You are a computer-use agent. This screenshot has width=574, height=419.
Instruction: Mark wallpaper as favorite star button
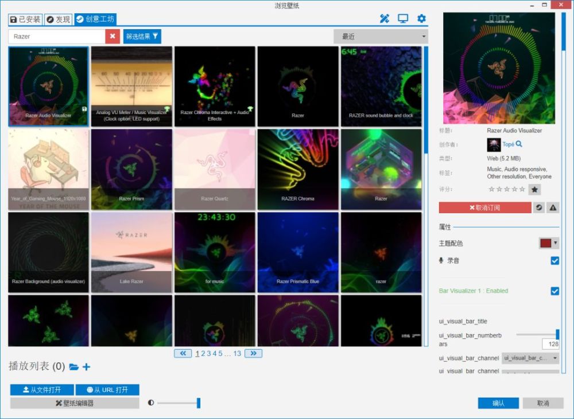[x=534, y=189]
